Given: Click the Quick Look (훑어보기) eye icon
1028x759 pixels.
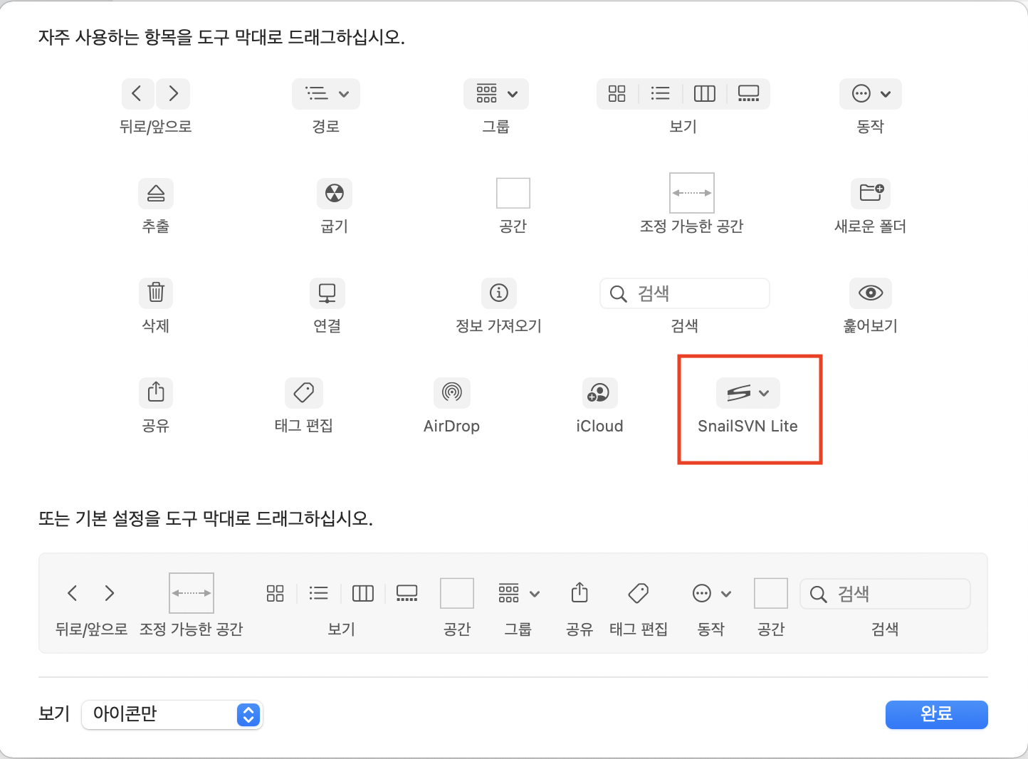Looking at the screenshot, I should (x=871, y=293).
